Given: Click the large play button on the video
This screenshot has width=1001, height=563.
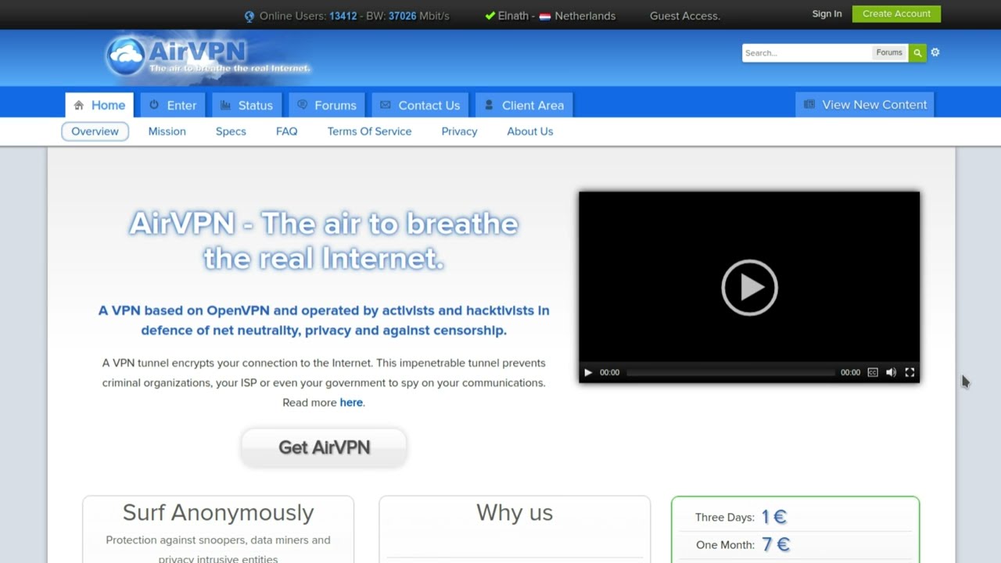Looking at the screenshot, I should point(749,288).
